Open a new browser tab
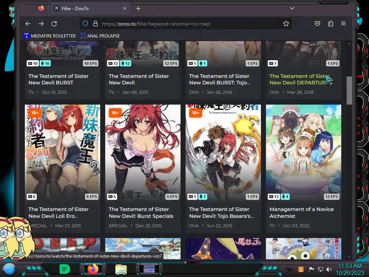369x277 pixels. tap(138, 9)
